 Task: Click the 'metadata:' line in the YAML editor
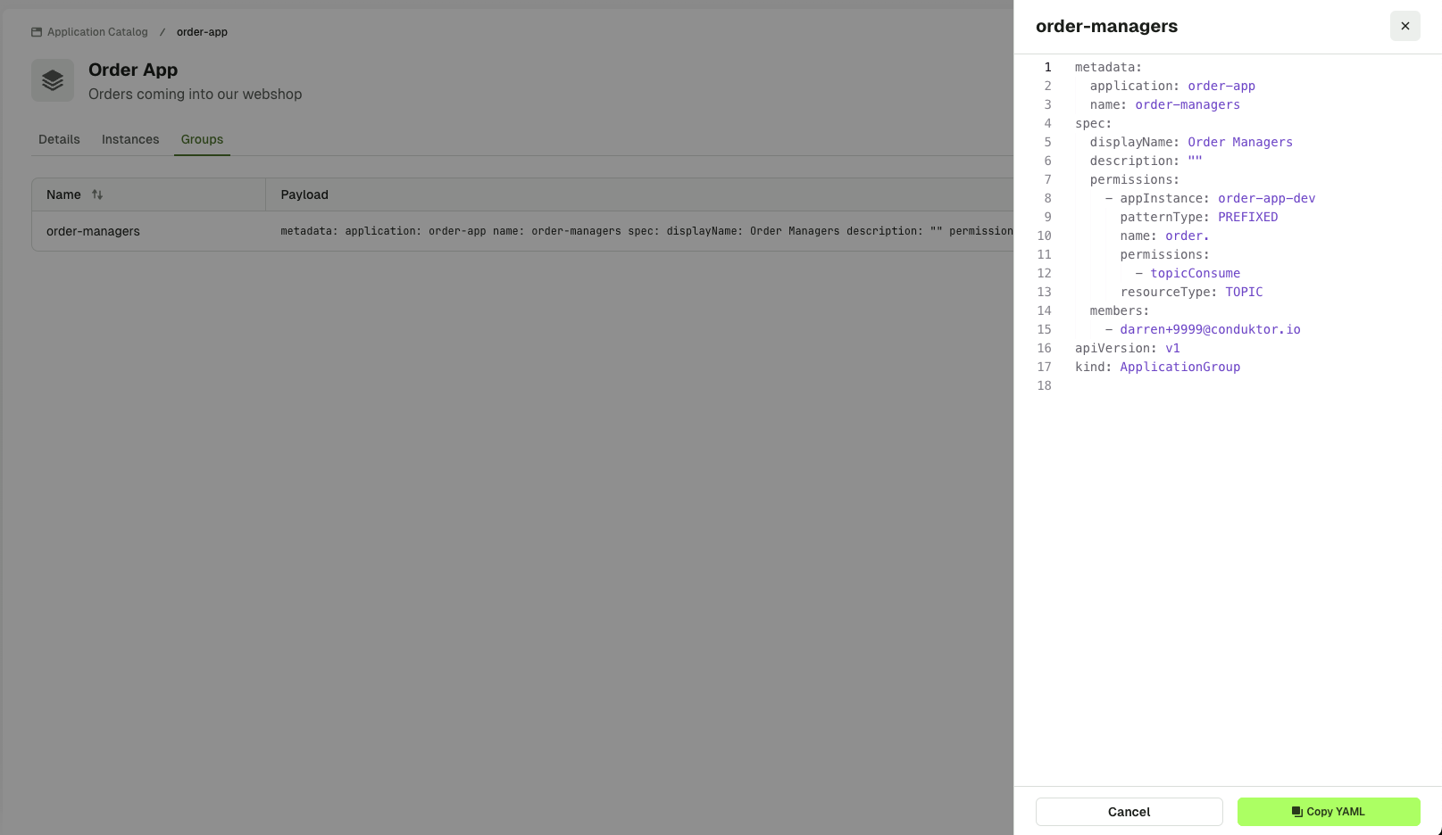pyautogui.click(x=1108, y=67)
